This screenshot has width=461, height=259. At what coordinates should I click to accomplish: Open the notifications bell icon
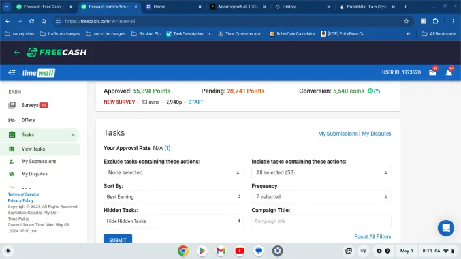click(x=449, y=72)
